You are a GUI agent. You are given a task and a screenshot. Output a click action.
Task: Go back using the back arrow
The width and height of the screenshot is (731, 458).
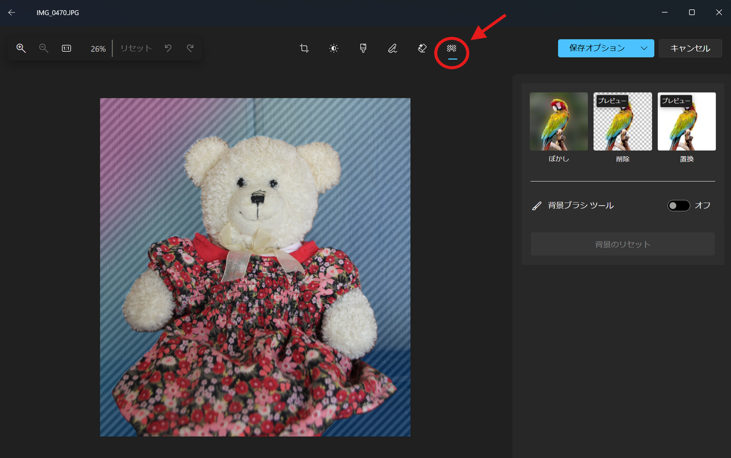click(12, 13)
